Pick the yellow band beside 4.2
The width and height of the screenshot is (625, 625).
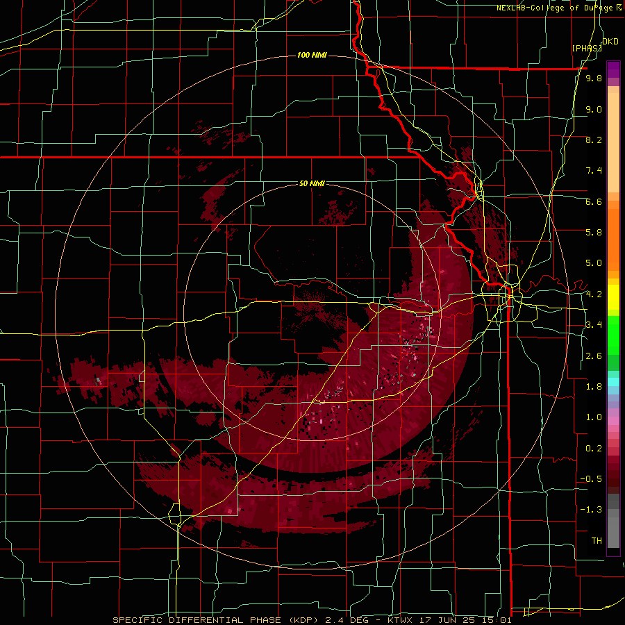tap(613, 297)
